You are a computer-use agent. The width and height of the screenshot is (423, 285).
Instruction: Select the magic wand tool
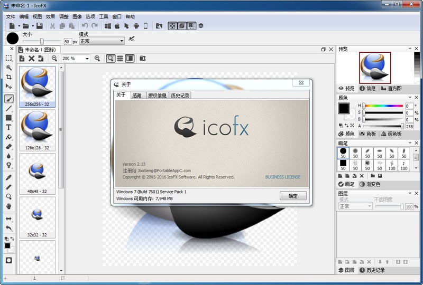tap(8, 68)
